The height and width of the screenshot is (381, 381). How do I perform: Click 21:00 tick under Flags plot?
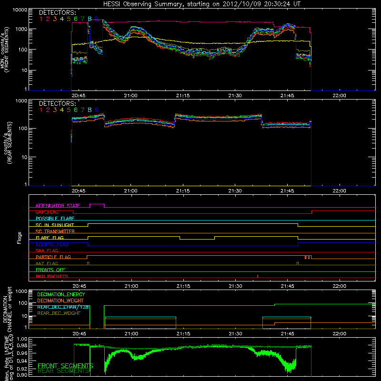click(x=131, y=286)
